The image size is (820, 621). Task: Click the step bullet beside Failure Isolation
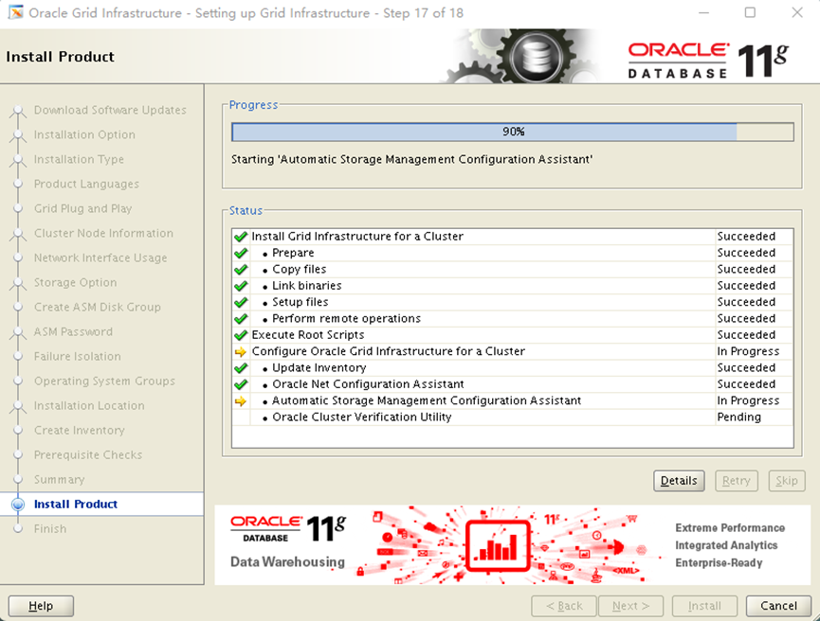click(18, 356)
